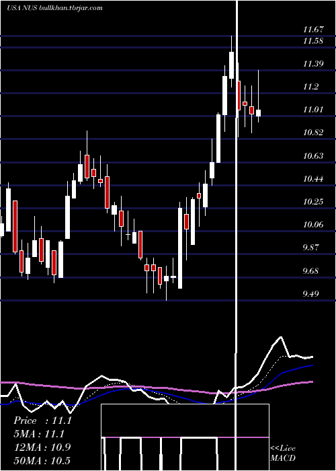
Task: Click the 9.49 price level label
Action: (310, 293)
